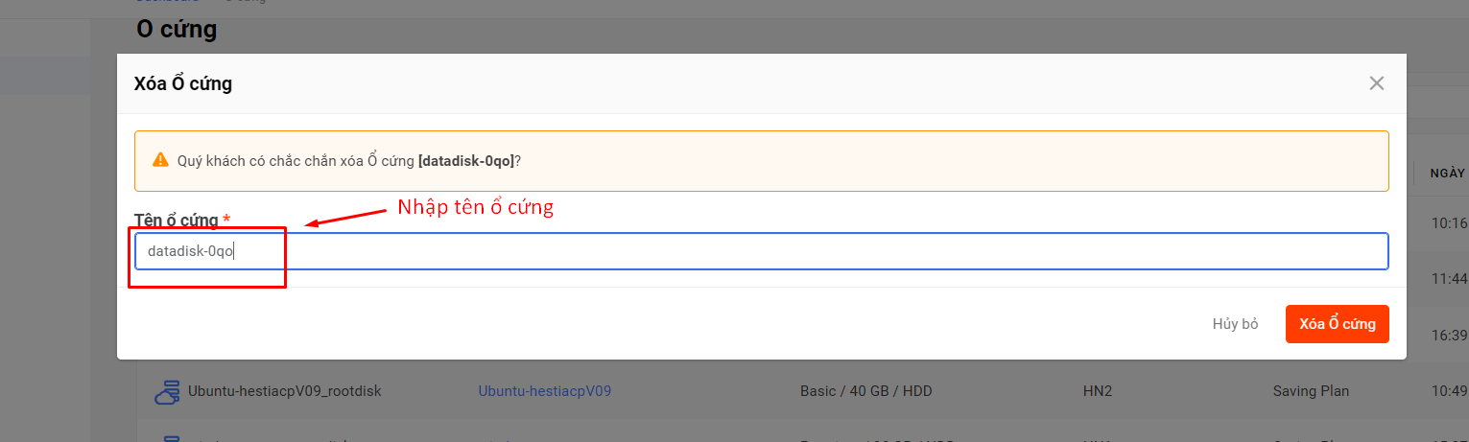
Task: Click the Ổ cứng page heading
Action: click(x=177, y=30)
